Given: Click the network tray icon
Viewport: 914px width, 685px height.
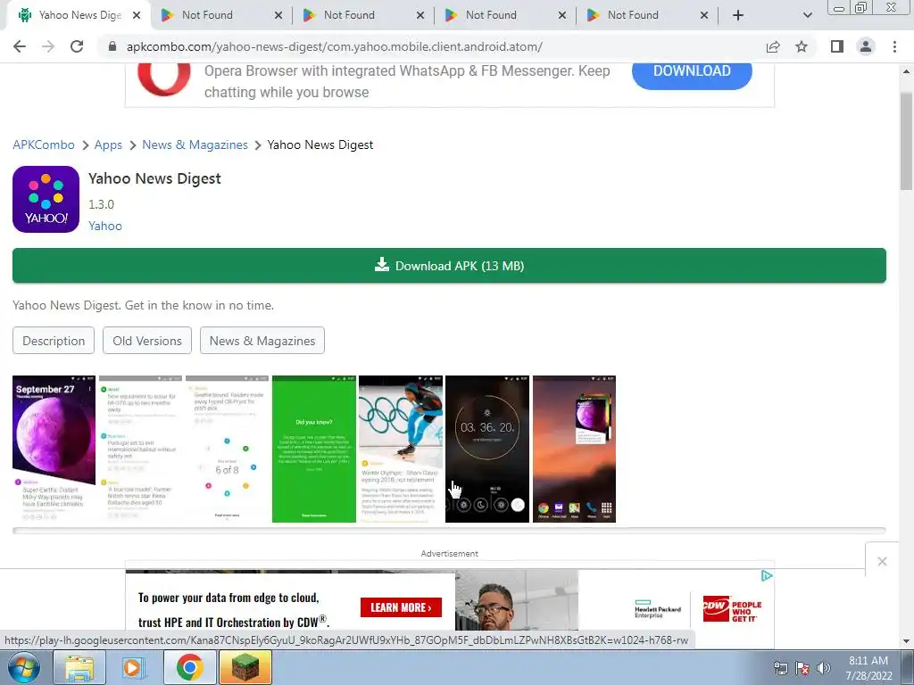Looking at the screenshot, I should [780, 669].
